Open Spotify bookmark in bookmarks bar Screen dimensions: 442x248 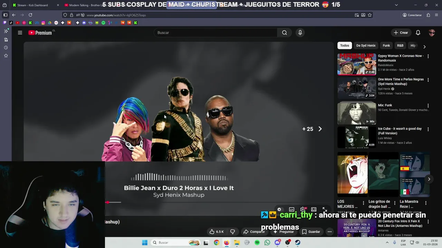[103, 23]
